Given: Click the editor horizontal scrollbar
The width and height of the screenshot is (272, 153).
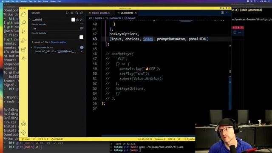Looking at the screenshot, I should pyautogui.click(x=148, y=136).
